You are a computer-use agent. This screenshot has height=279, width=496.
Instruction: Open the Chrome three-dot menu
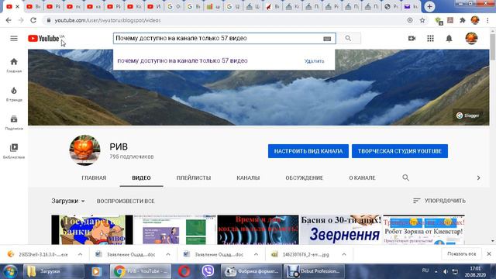(x=487, y=20)
